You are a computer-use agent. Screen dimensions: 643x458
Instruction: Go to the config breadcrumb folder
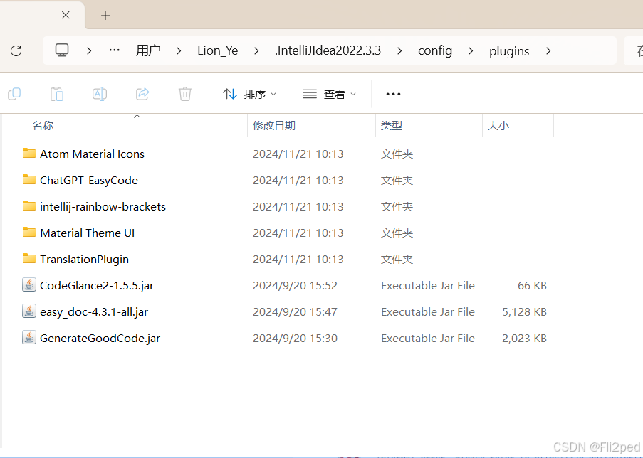[x=435, y=50]
